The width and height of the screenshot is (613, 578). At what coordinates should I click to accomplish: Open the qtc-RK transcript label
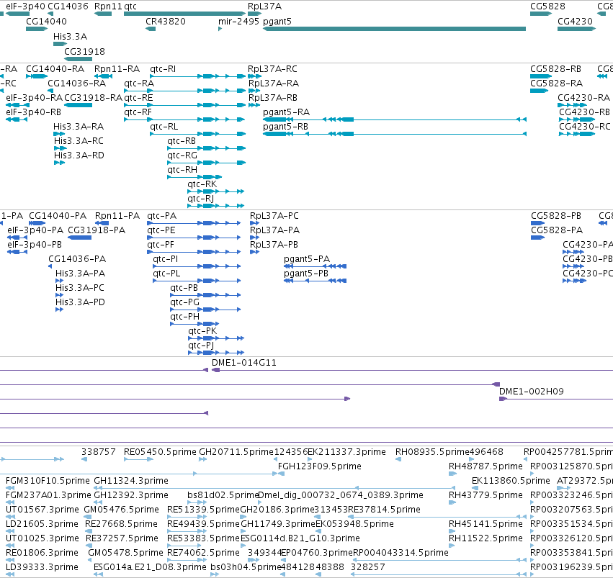coord(202,184)
